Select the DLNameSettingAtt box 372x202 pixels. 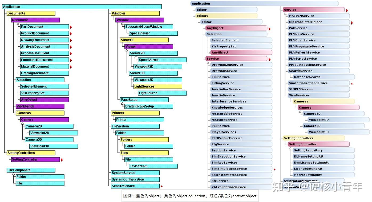pyautogui.click(x=324, y=156)
